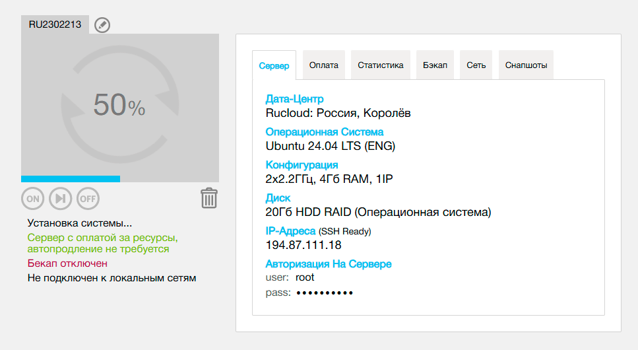
Task: Open the Снапшоты tab
Action: (x=526, y=65)
